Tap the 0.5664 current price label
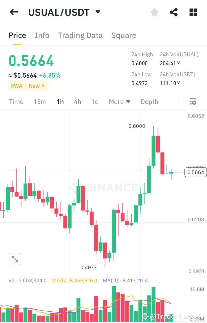The width and height of the screenshot is (207, 323). [x=196, y=172]
